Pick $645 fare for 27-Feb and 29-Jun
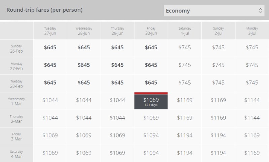269x162 pixels. (x=117, y=65)
